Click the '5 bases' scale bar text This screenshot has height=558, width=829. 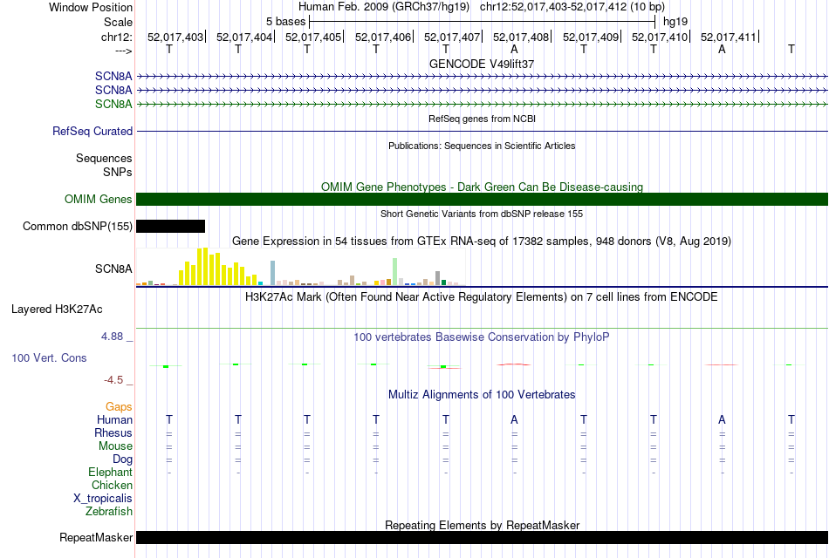pos(285,22)
